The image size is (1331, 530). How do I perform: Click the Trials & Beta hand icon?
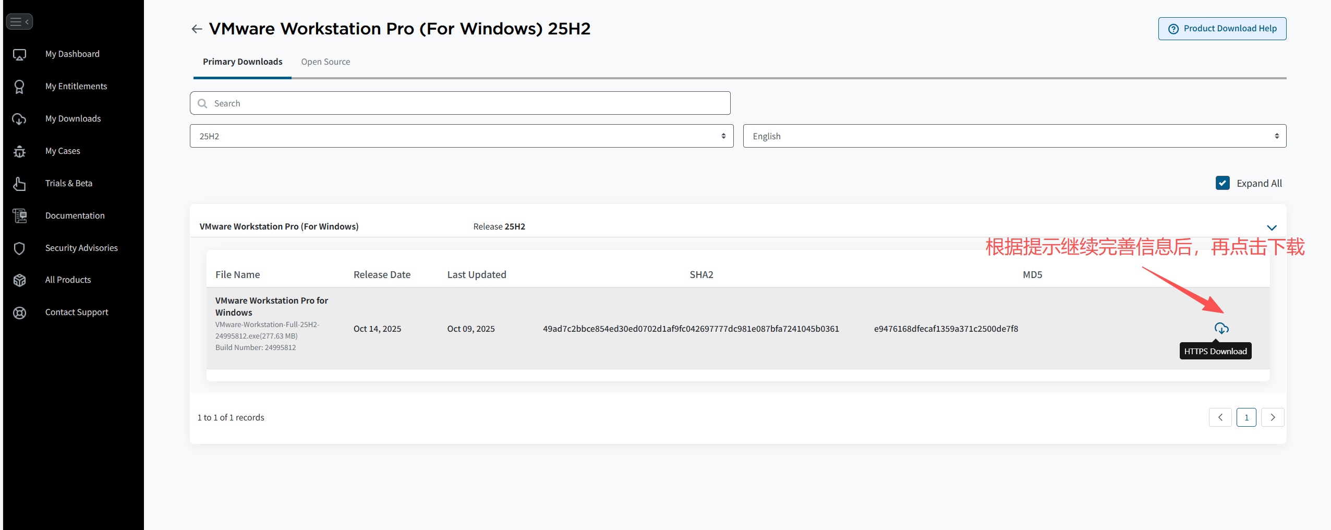(19, 184)
